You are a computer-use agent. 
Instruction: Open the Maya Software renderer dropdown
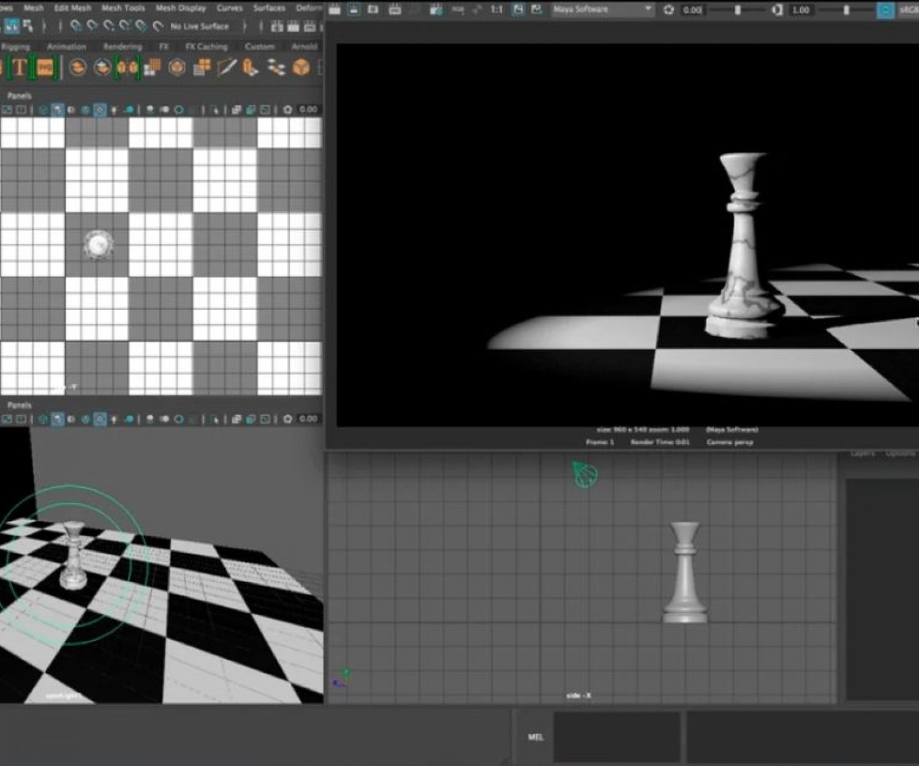[x=602, y=10]
